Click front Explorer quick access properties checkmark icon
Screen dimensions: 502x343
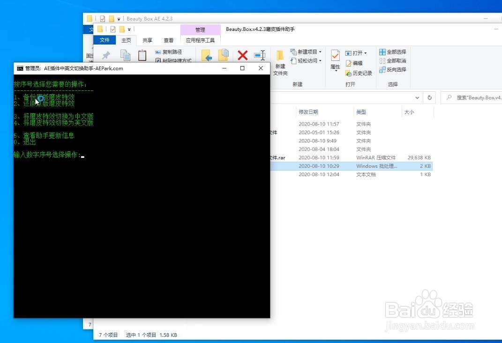113,30
